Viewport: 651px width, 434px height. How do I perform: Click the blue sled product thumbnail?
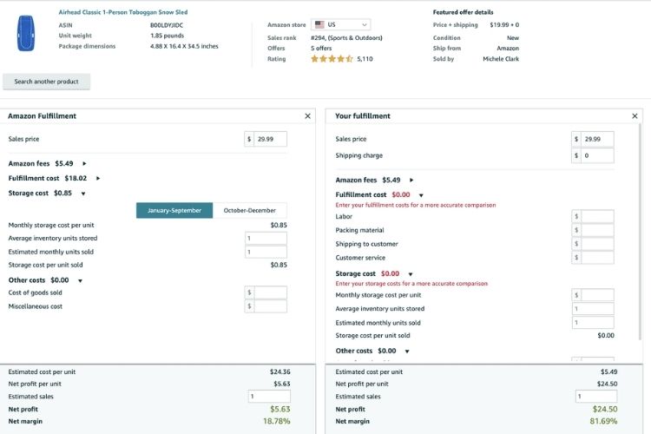26,33
